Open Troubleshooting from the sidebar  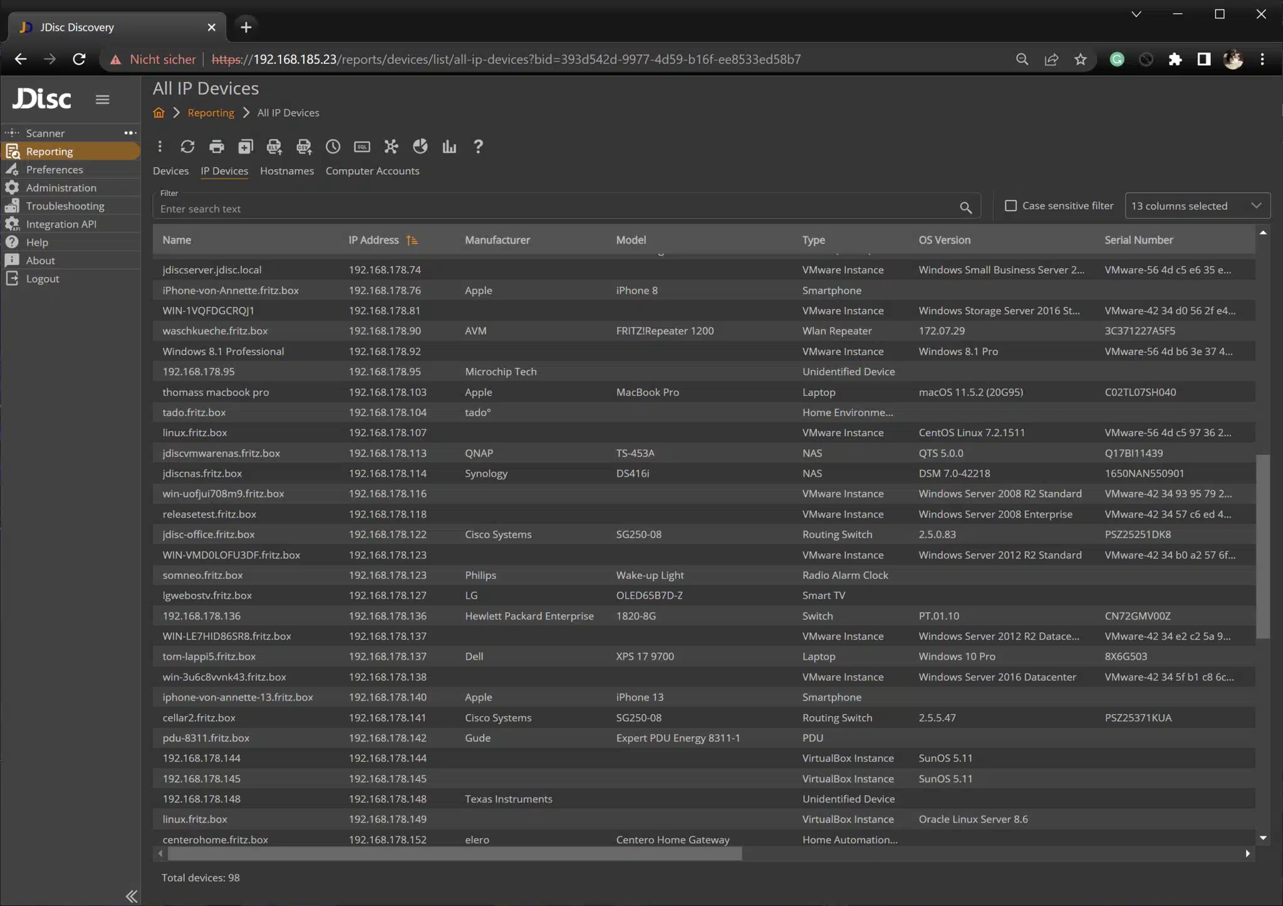(65, 206)
